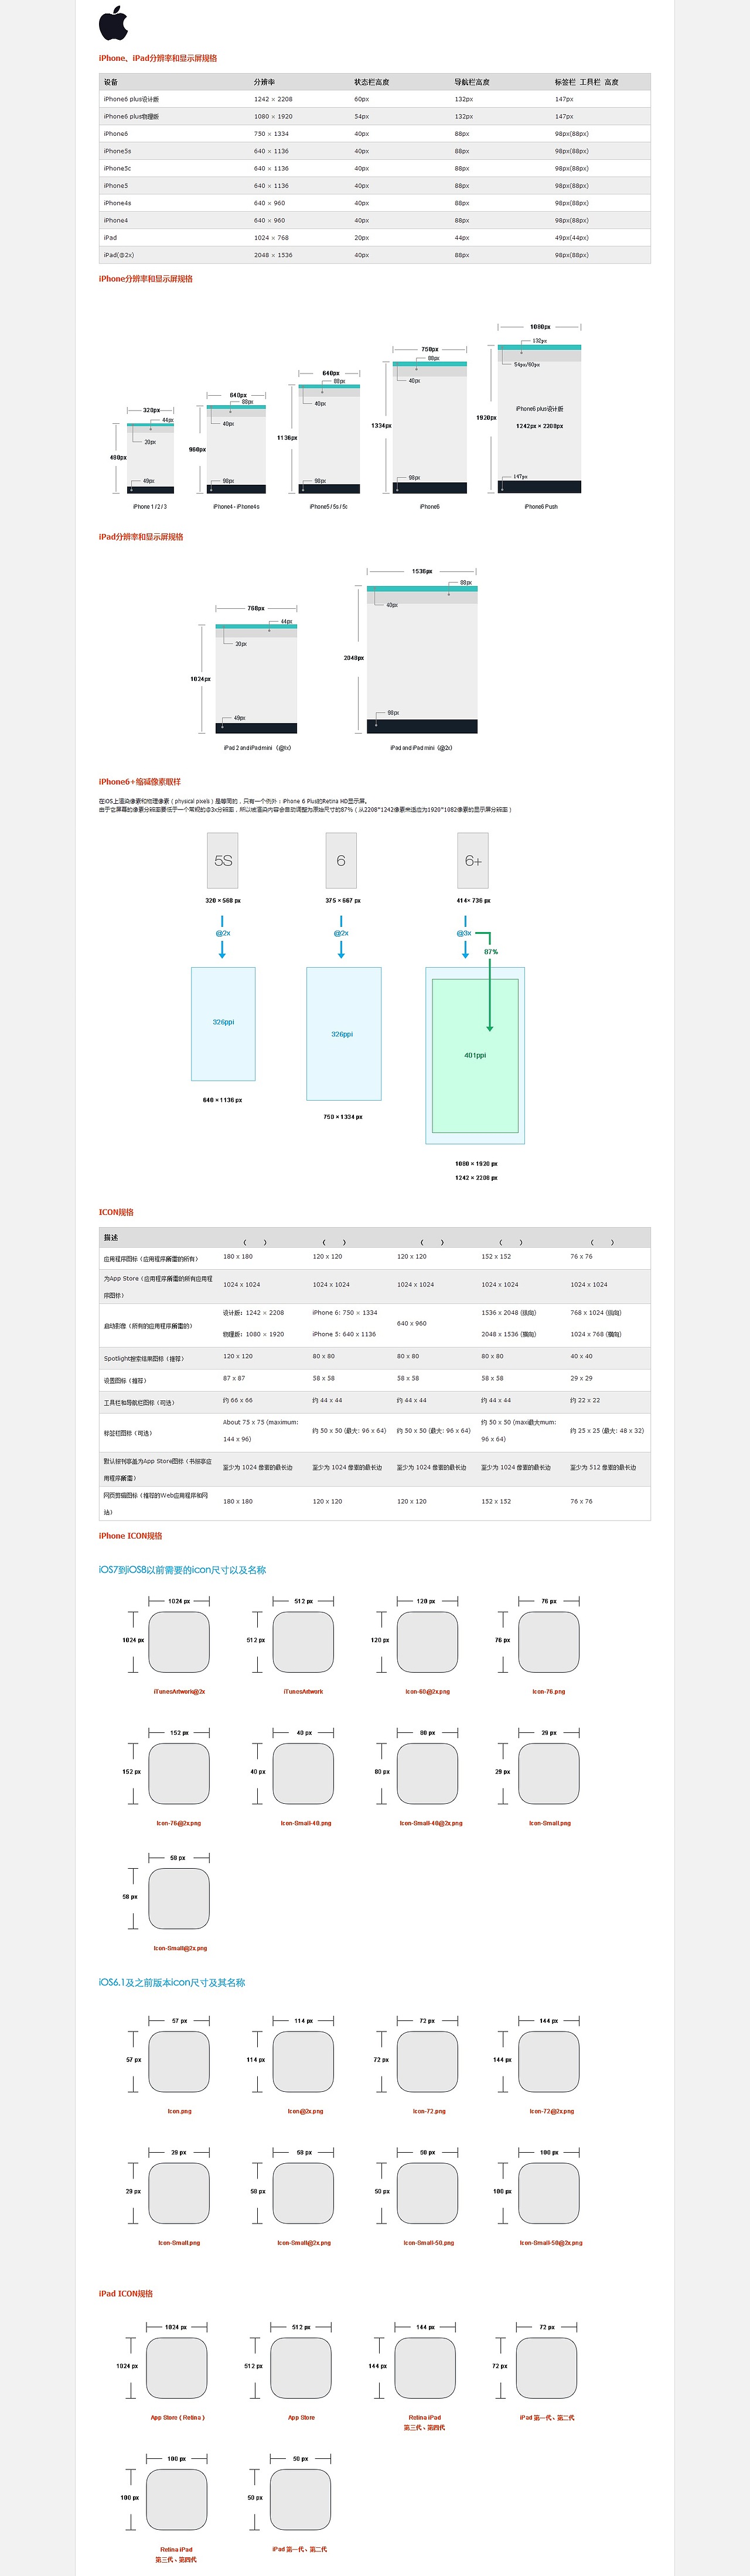Click the '640 x 960' cell in ICON table
The image size is (750, 2576).
click(411, 1323)
